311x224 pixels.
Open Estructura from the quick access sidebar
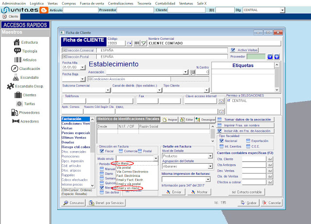coord(29,42)
